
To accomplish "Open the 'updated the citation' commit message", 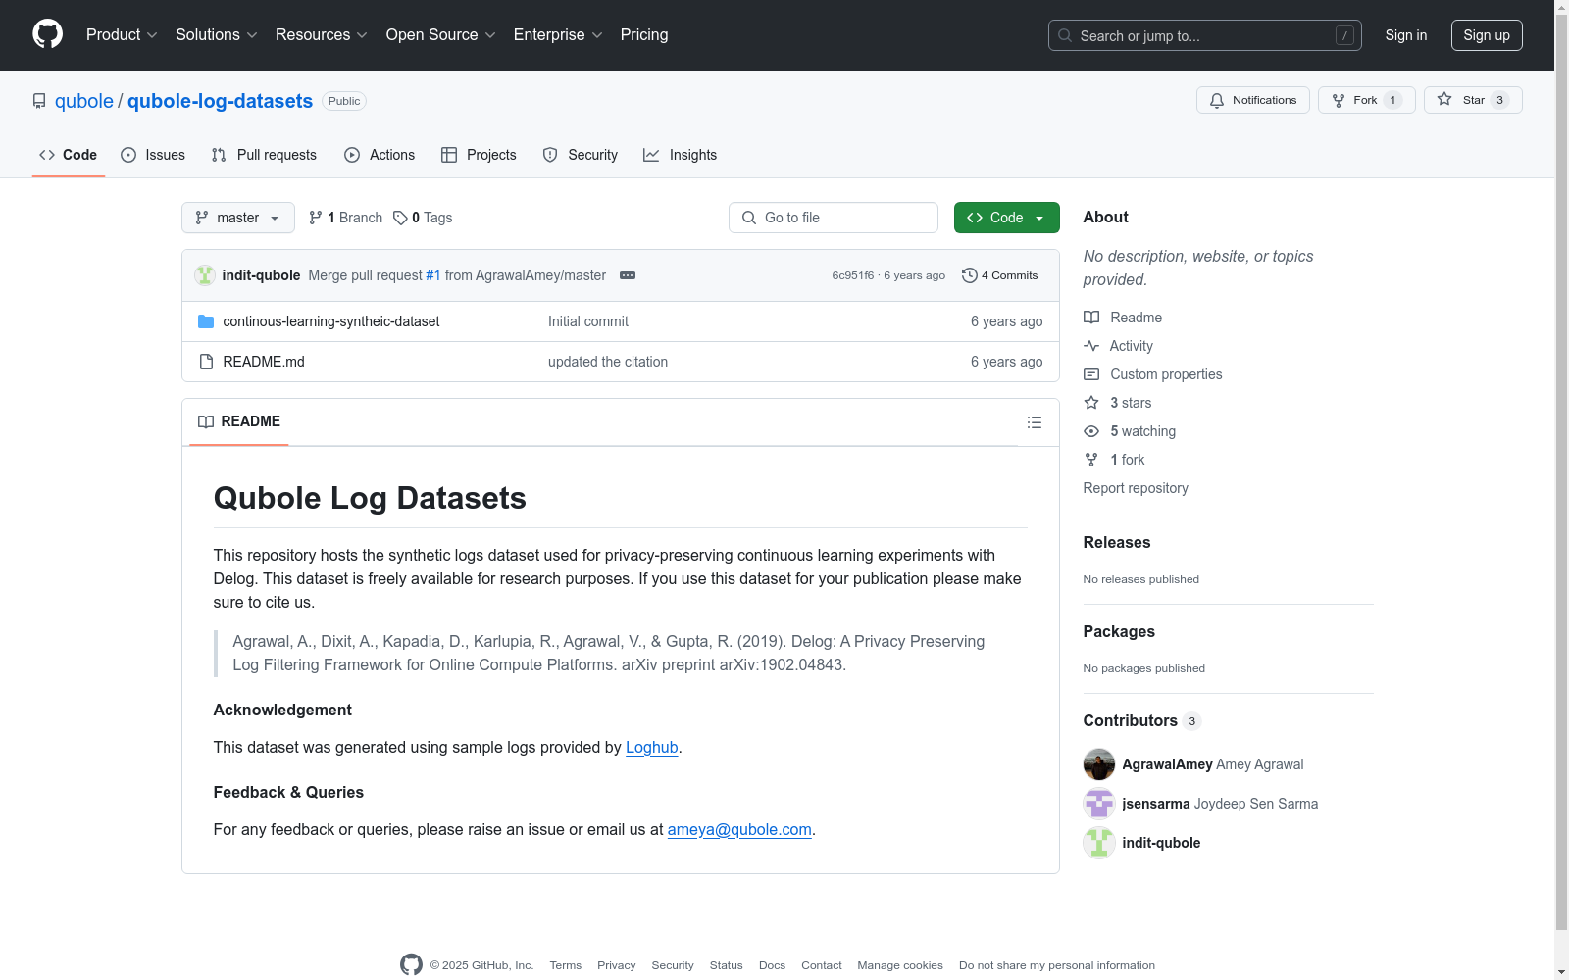I will 608,362.
